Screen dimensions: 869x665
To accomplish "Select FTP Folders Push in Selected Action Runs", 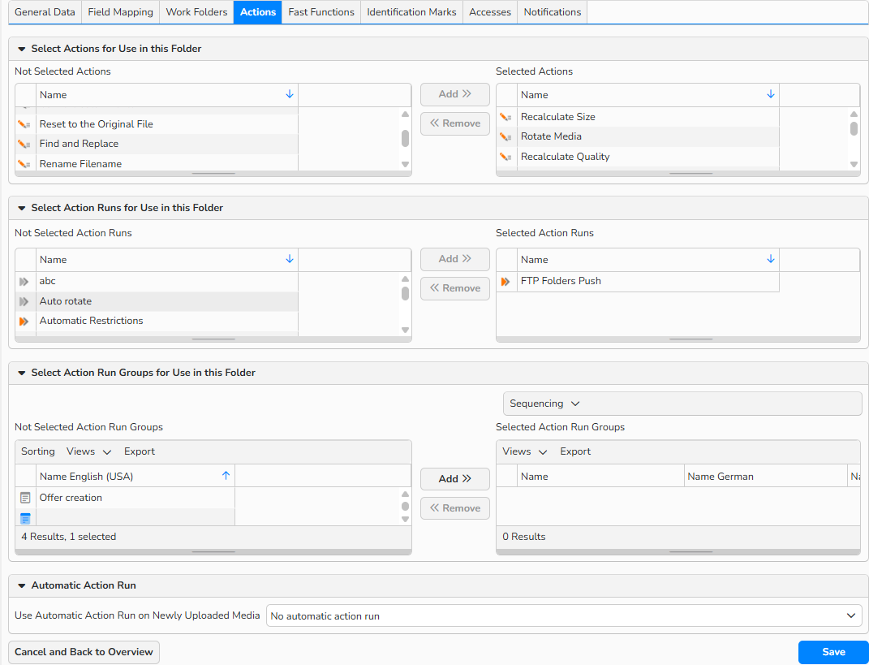I will [638, 281].
